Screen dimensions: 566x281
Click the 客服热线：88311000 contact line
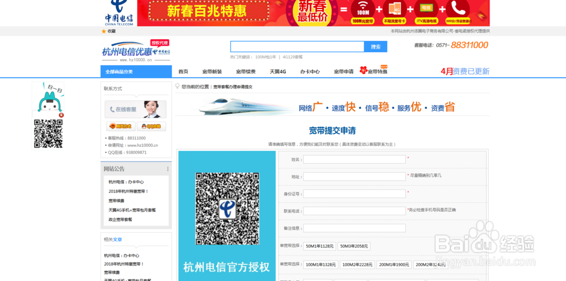click(125, 138)
